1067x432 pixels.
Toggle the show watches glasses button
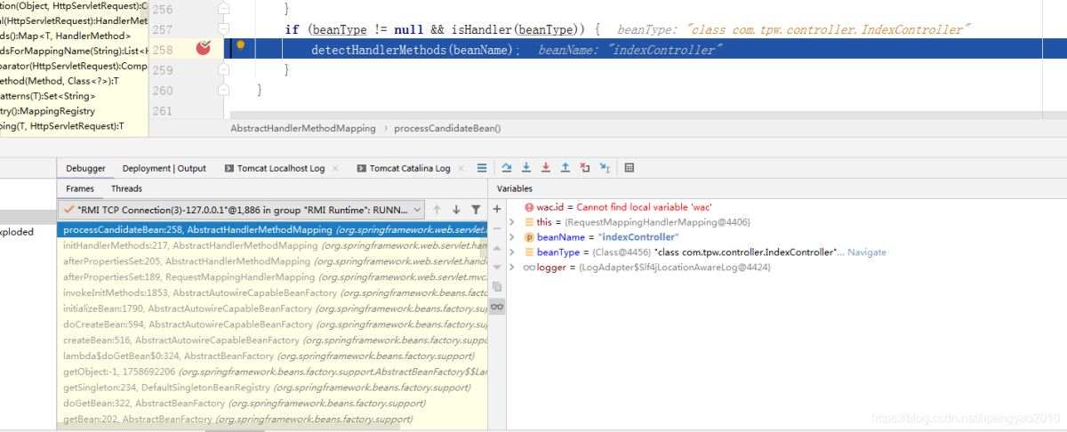tap(497, 307)
